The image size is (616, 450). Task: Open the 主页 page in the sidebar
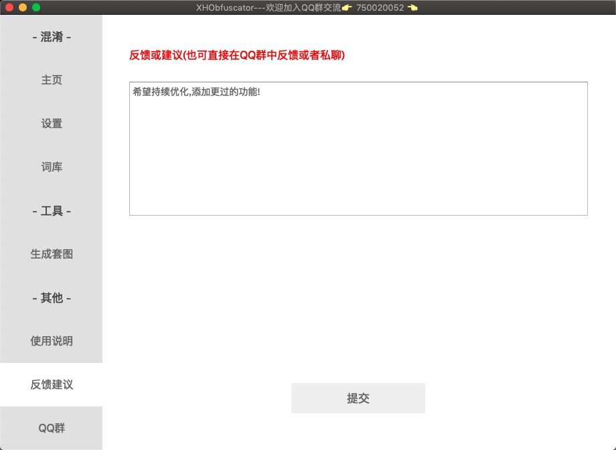pyautogui.click(x=52, y=80)
